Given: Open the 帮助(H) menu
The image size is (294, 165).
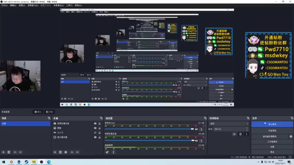Looking at the screenshot, I should [78, 5].
